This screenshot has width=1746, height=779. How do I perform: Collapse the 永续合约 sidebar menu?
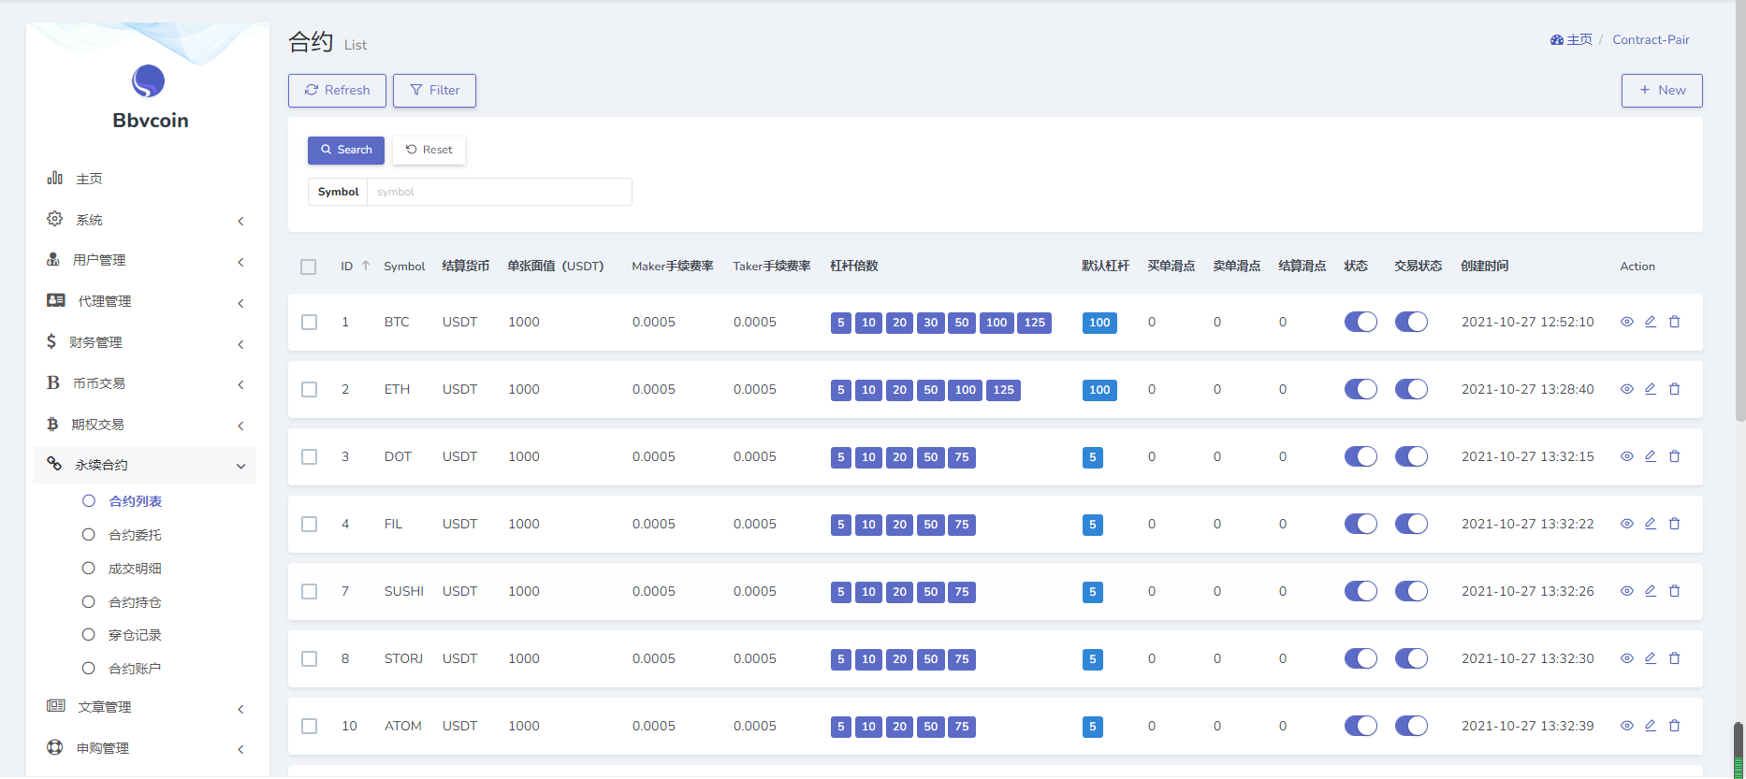pyautogui.click(x=145, y=466)
